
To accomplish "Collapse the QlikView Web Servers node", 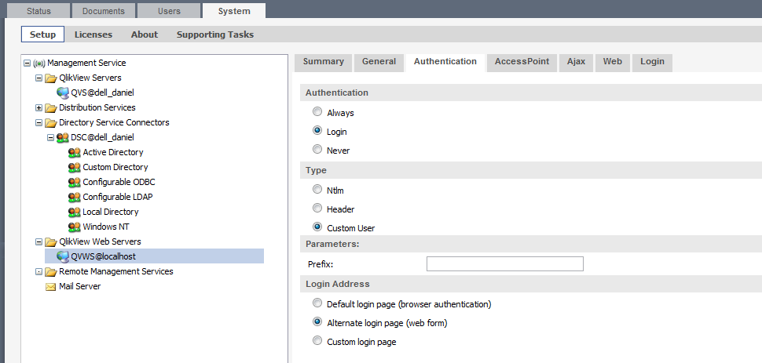I will coord(38,241).
